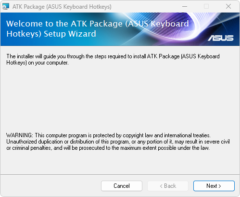Minimize the ATK Package setup window
Image resolution: width=240 pixels, height=197 pixels.
(185, 7)
